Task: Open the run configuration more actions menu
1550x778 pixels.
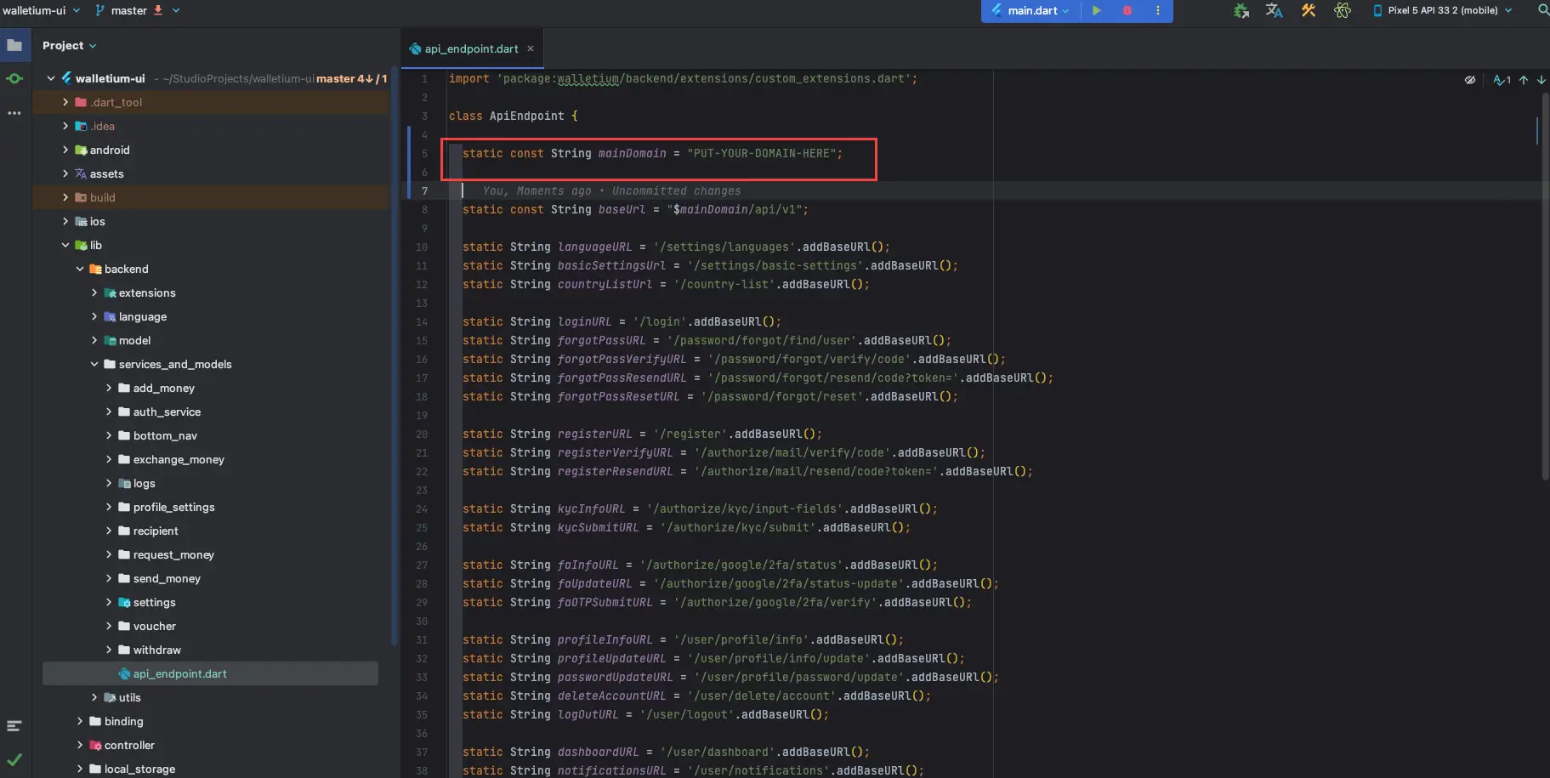Action: (x=1157, y=10)
